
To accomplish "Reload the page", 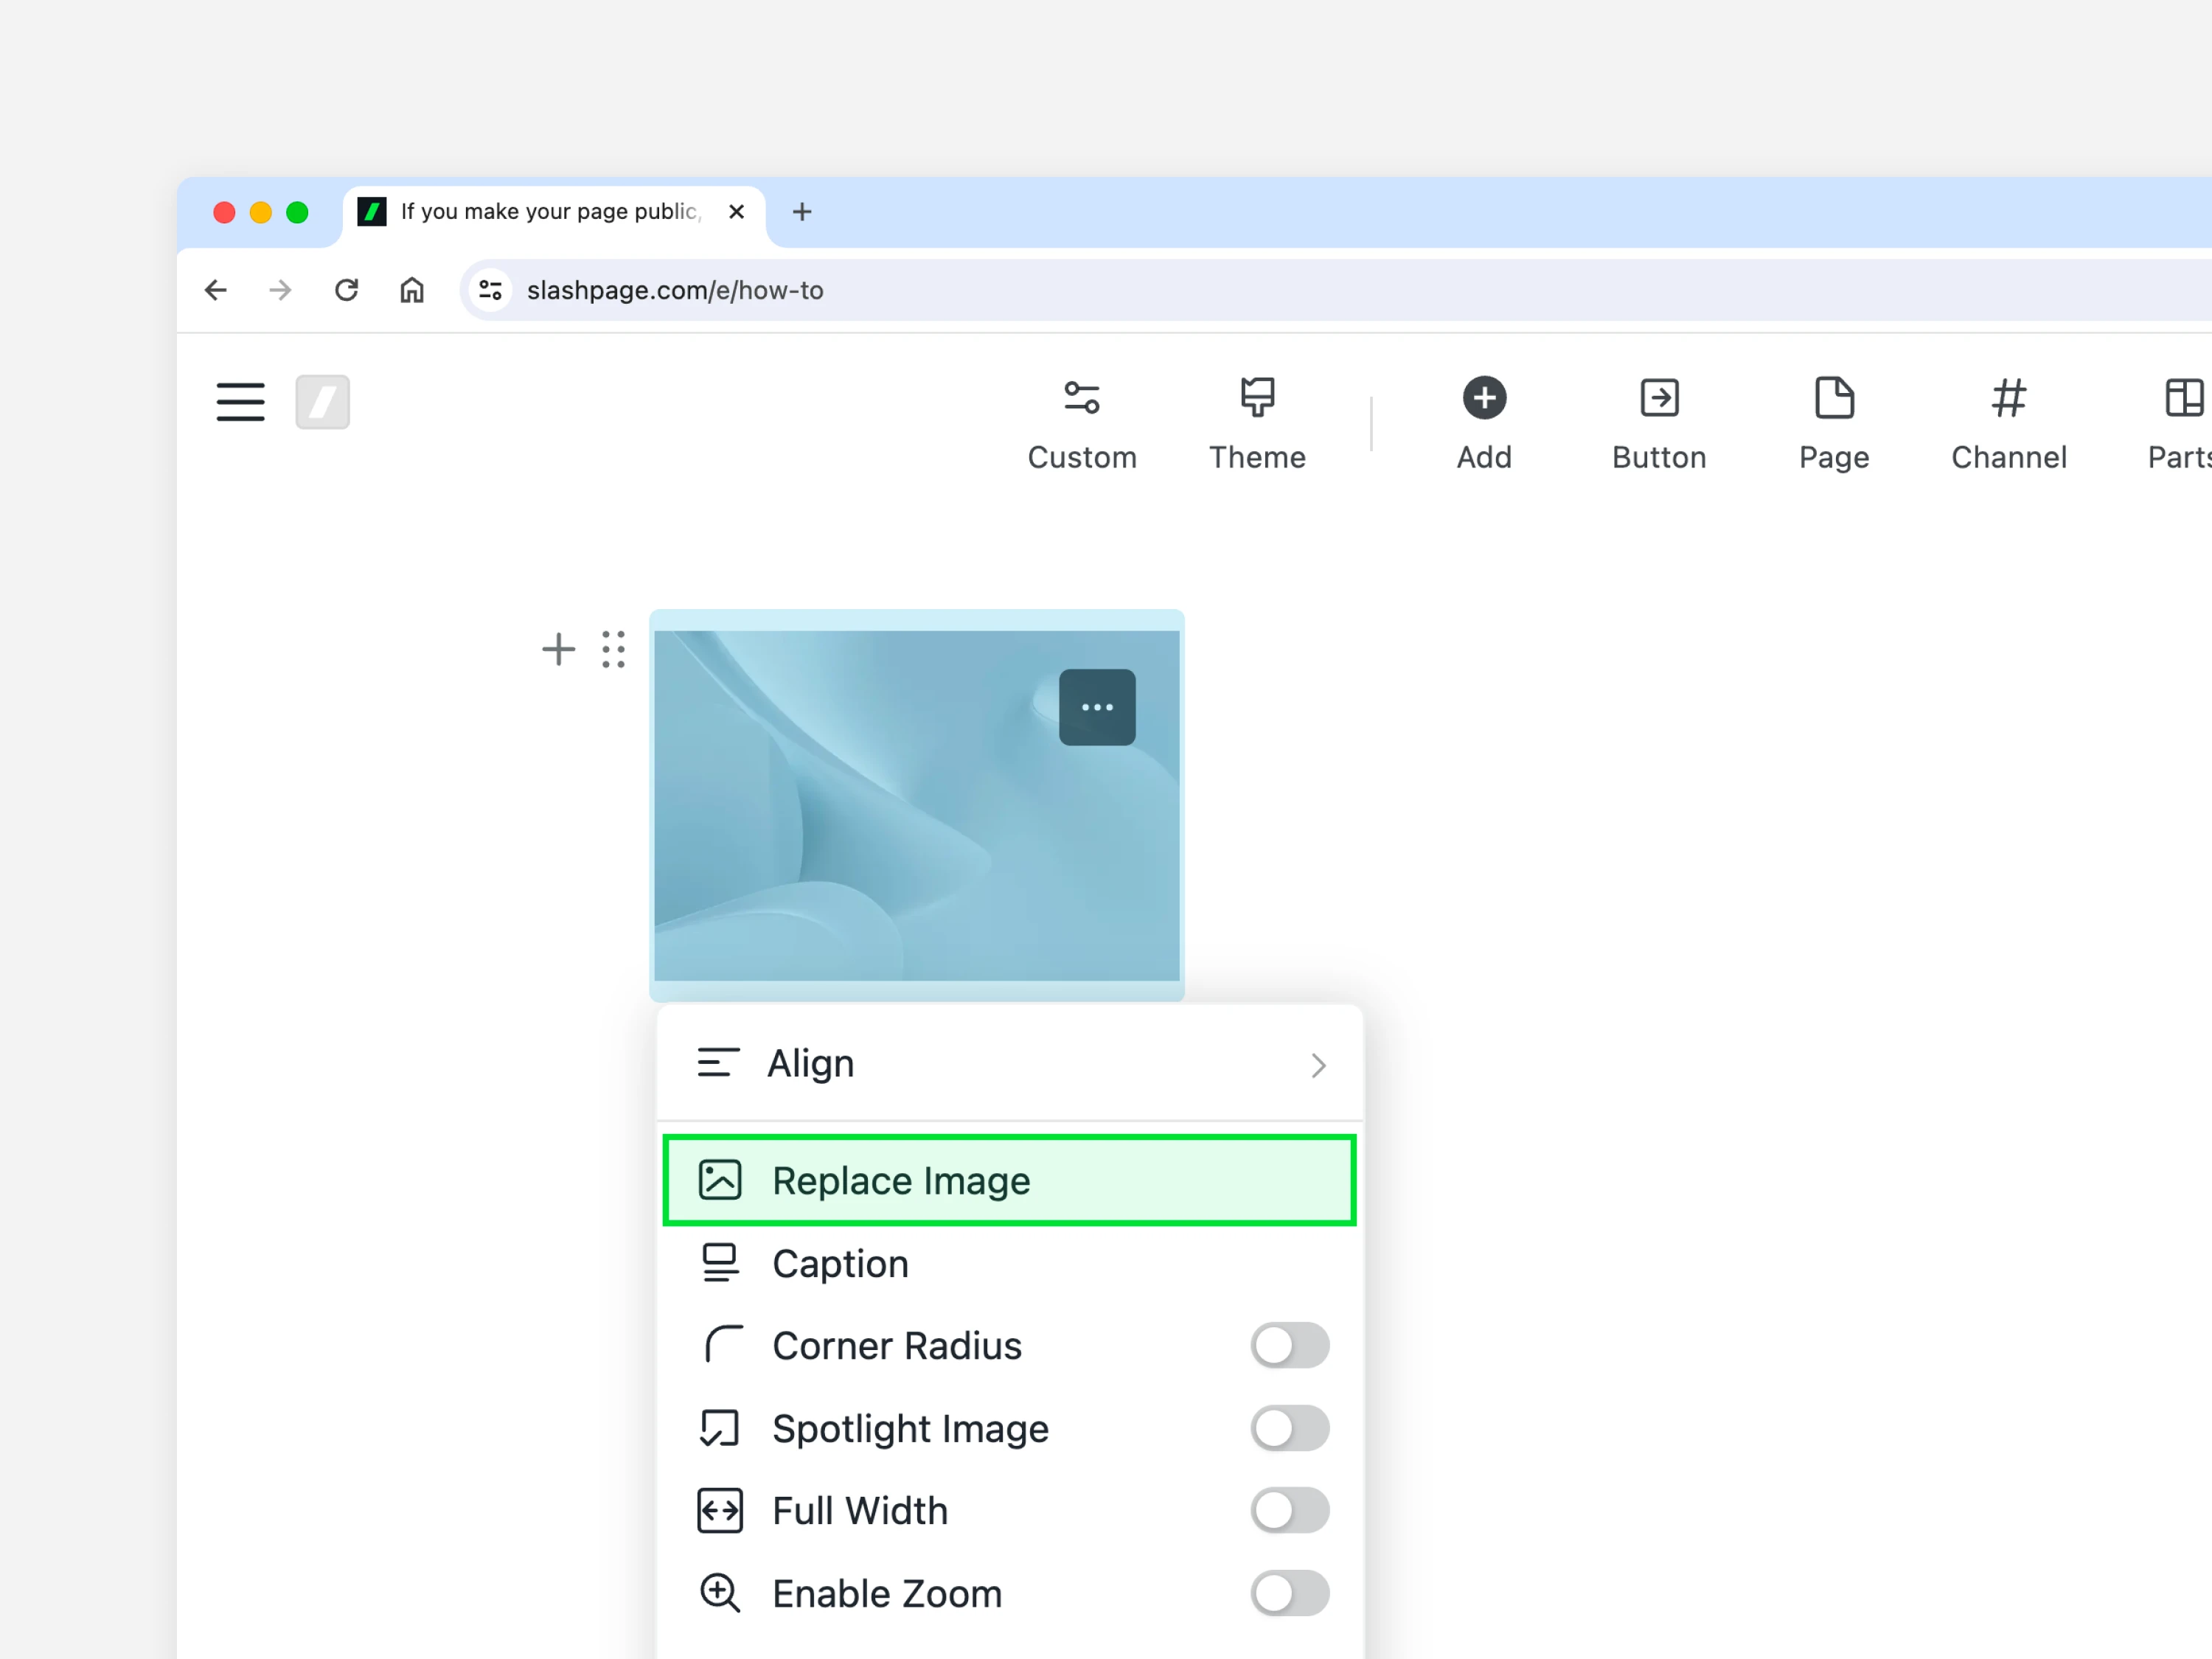I will 346,290.
